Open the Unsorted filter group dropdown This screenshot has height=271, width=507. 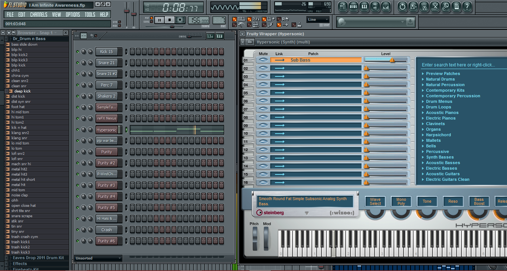[x=98, y=258]
